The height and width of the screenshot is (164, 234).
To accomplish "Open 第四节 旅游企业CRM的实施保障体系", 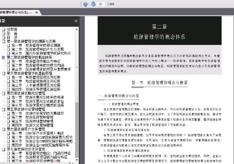I will 41,145.
